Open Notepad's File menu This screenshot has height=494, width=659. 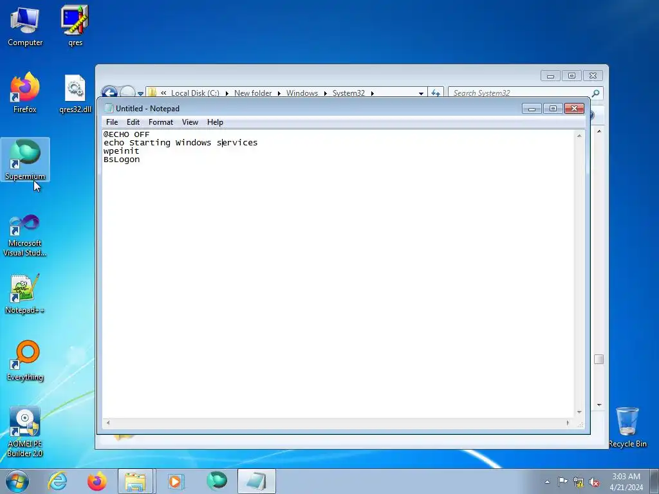tap(112, 122)
